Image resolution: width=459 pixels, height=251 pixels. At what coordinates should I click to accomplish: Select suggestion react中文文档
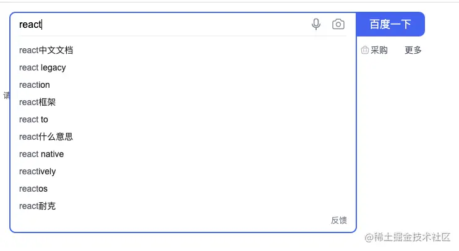click(x=46, y=50)
